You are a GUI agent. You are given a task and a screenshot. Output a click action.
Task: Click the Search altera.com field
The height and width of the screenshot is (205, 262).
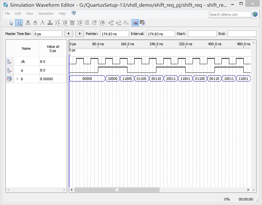[230, 14]
